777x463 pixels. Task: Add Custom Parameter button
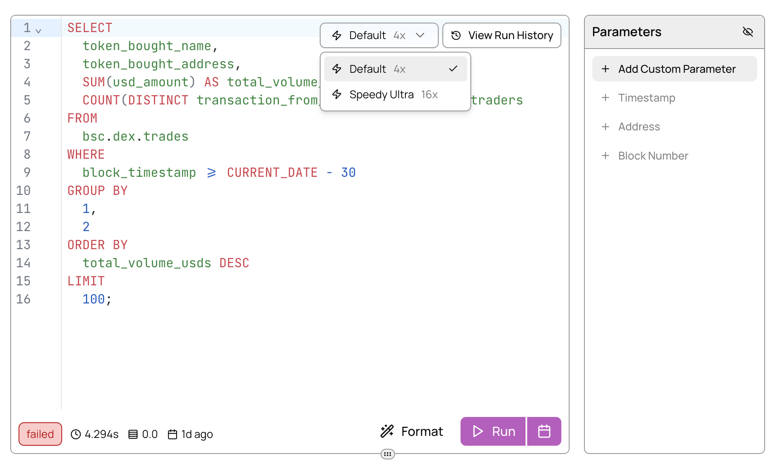(674, 69)
